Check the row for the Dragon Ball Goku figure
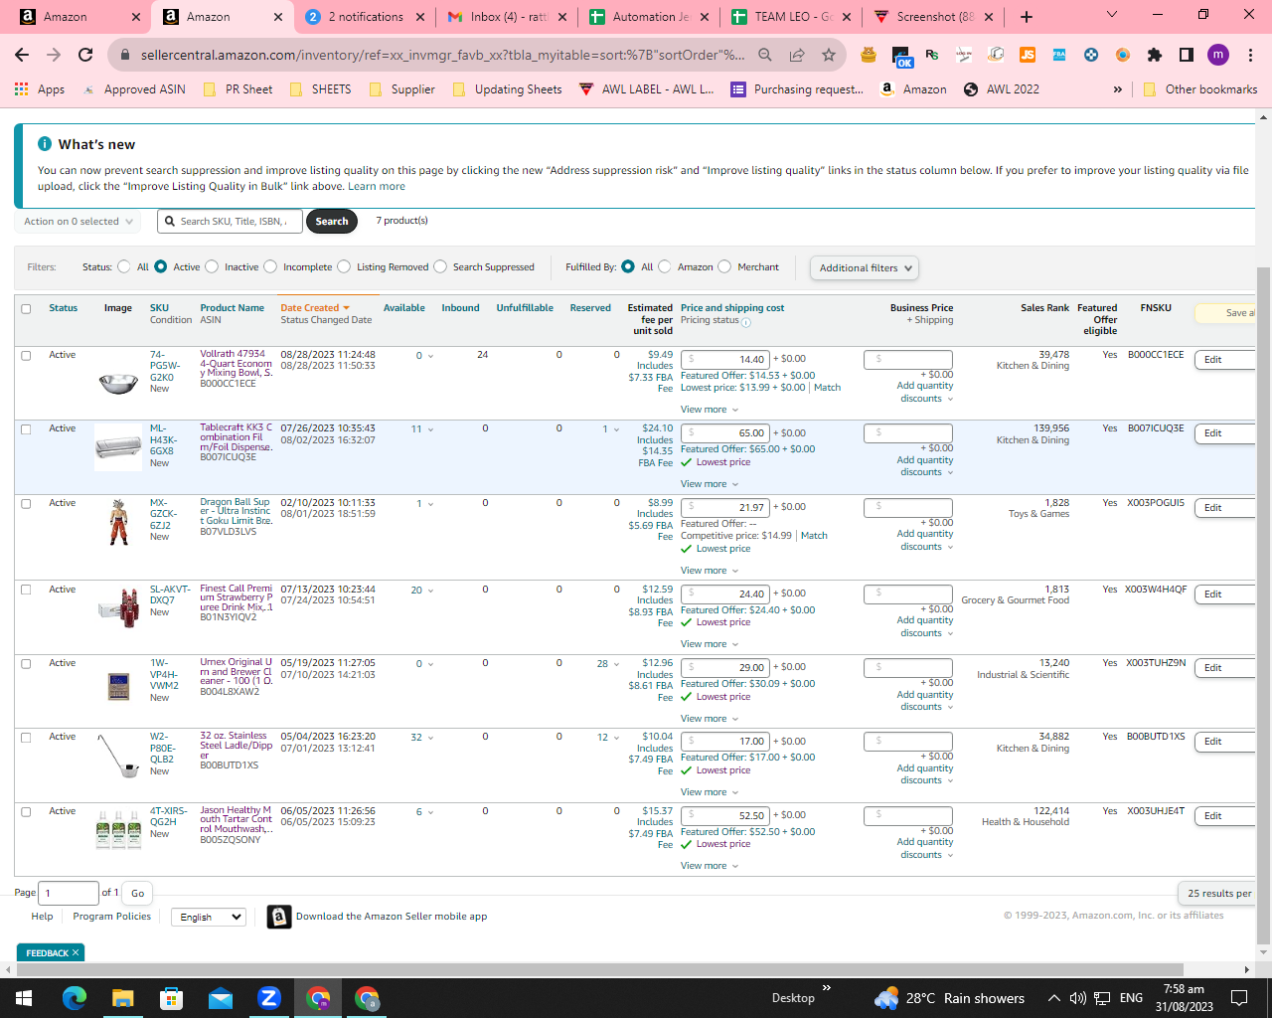The height and width of the screenshot is (1018, 1272). (26, 504)
